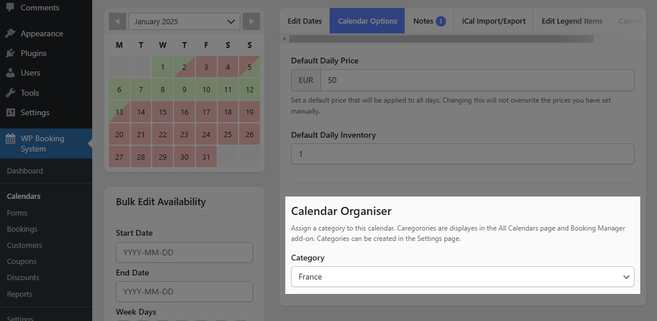This screenshot has height=321, width=657.
Task: Open Bookings in the sidebar submenu
Action: (x=22, y=229)
